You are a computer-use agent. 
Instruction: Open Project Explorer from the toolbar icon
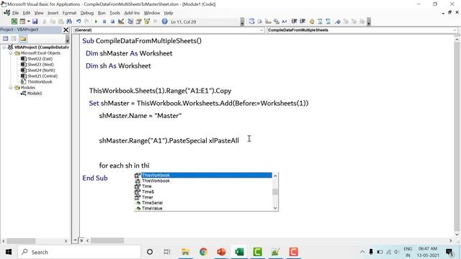[x=130, y=22]
